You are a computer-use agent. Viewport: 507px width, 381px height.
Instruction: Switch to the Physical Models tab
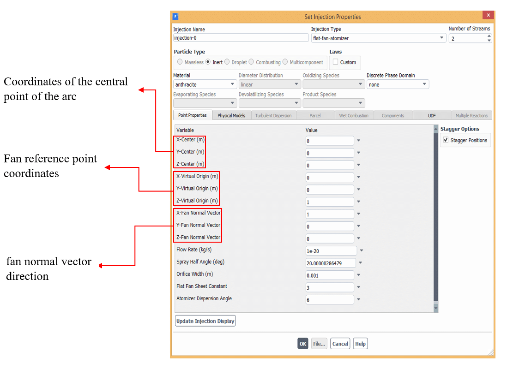click(x=231, y=116)
